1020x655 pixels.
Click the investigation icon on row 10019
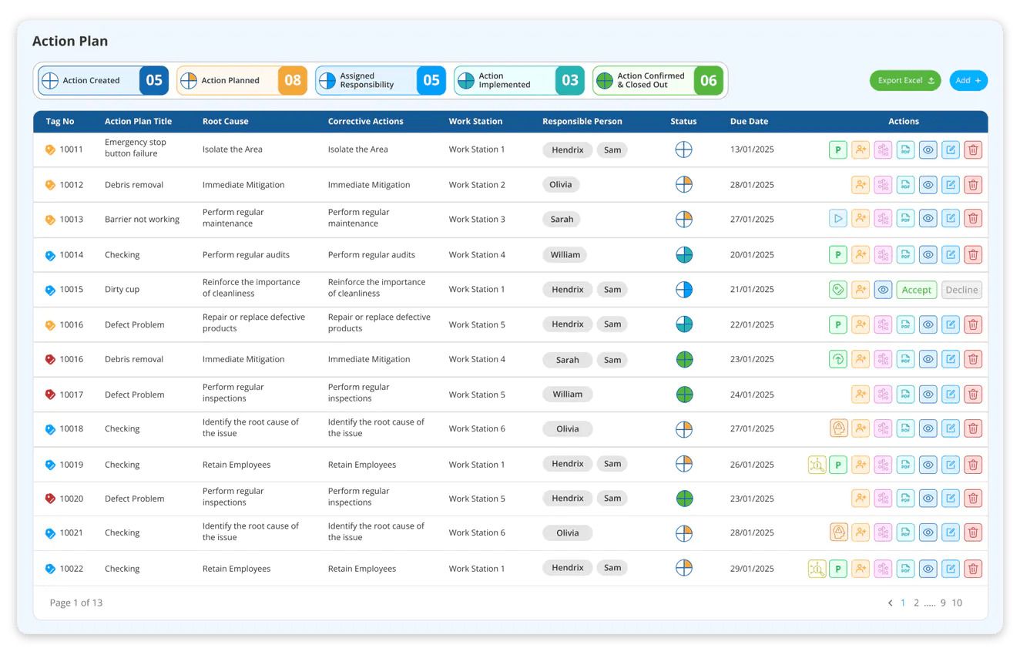click(817, 464)
